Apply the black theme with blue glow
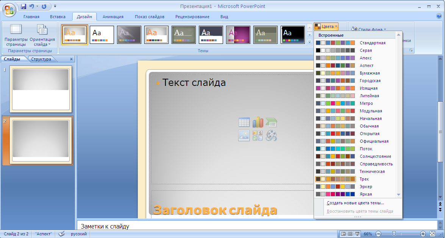 point(293,35)
